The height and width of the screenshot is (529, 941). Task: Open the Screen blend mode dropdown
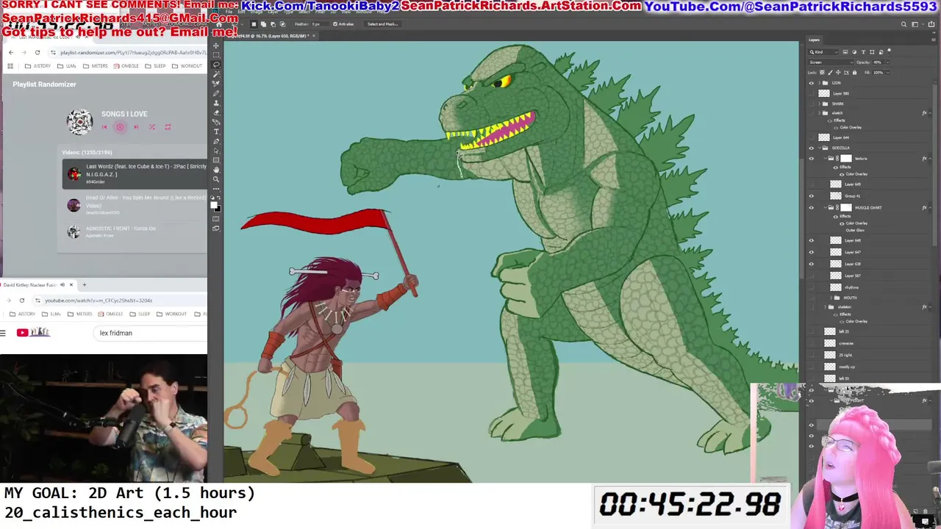[x=831, y=62]
